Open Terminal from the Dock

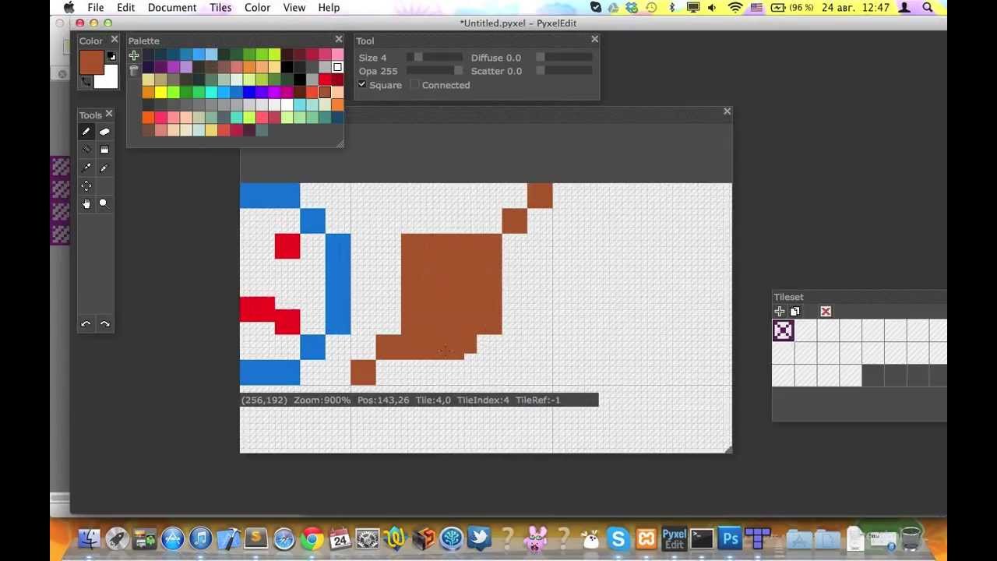click(x=702, y=538)
